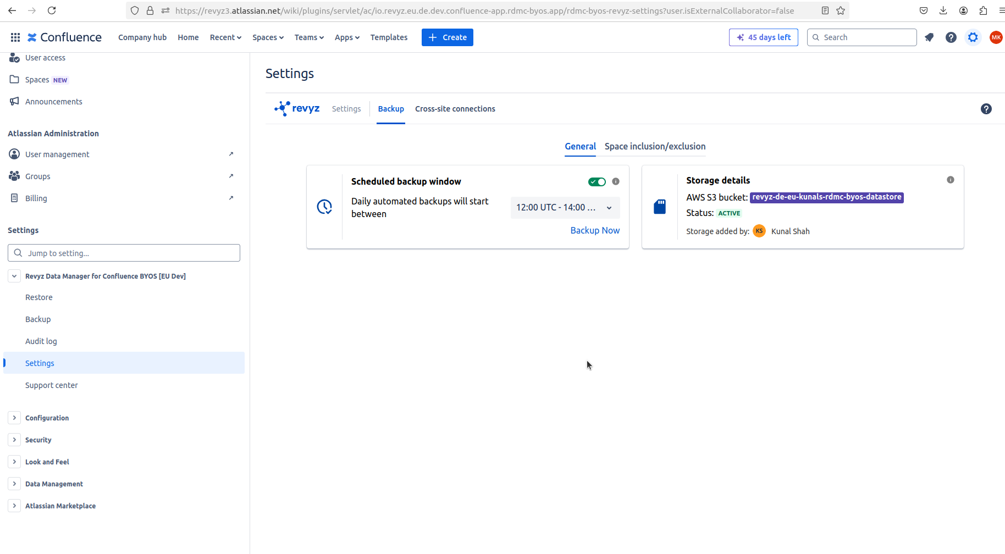Open the MK profile avatar
Image resolution: width=1005 pixels, height=554 pixels.
(x=996, y=37)
